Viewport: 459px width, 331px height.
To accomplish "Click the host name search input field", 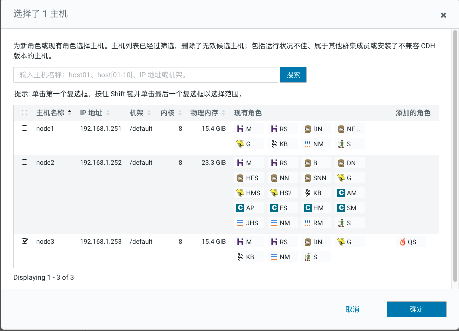I will tap(145, 75).
